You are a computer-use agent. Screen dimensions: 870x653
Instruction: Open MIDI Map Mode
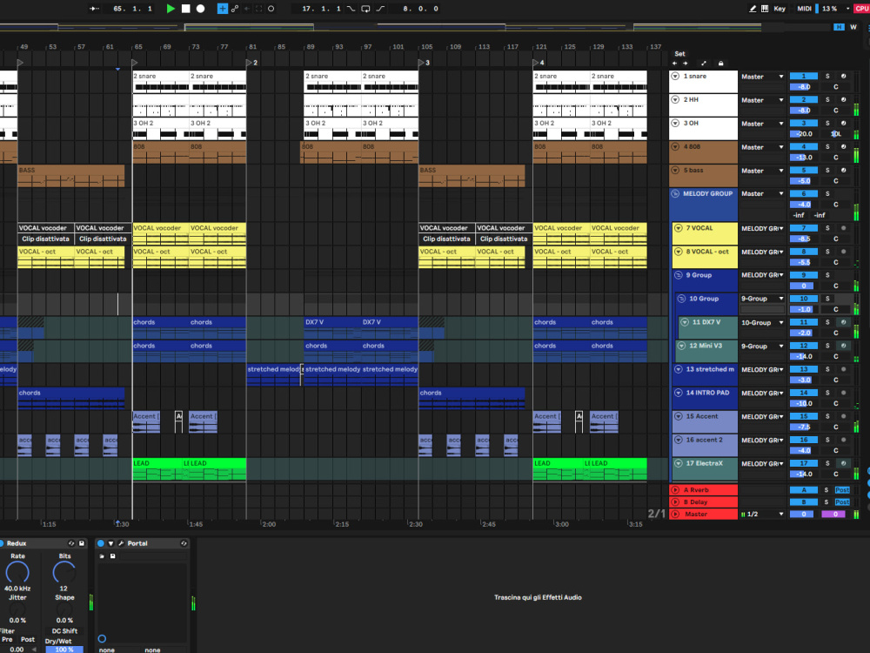pyautogui.click(x=804, y=9)
